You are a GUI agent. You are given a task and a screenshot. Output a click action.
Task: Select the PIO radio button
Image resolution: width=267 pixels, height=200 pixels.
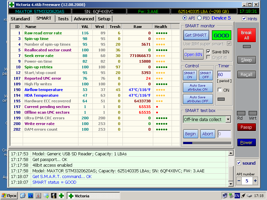coord(200,18)
